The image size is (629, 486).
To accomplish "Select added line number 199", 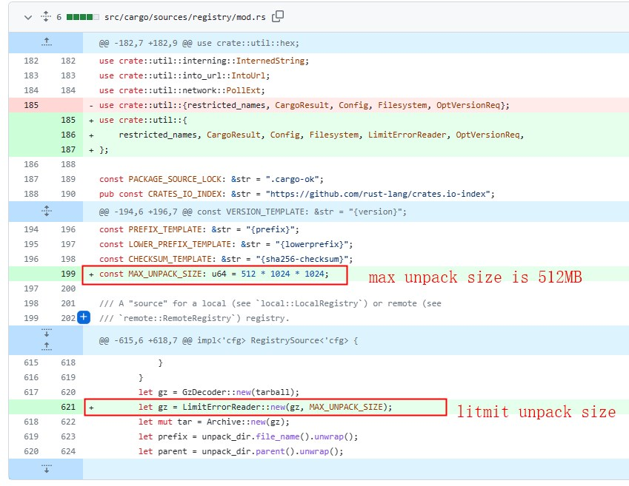I will (x=68, y=274).
